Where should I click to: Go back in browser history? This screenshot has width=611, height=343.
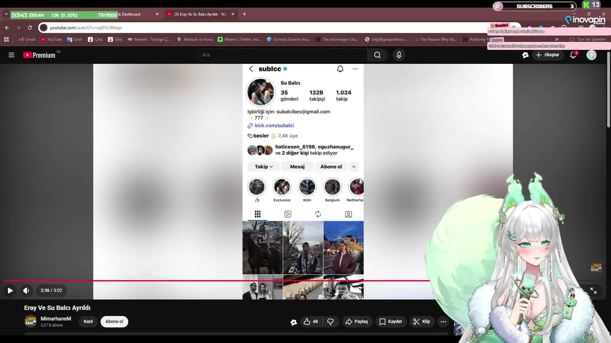click(x=7, y=28)
